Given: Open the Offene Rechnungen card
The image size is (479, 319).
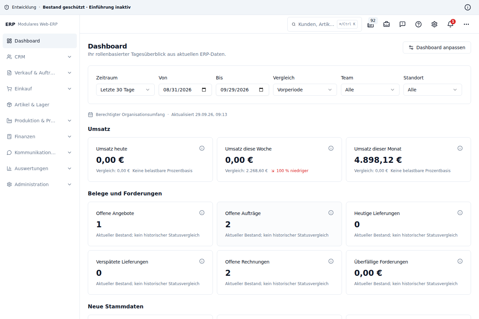Looking at the screenshot, I should 279,272.
